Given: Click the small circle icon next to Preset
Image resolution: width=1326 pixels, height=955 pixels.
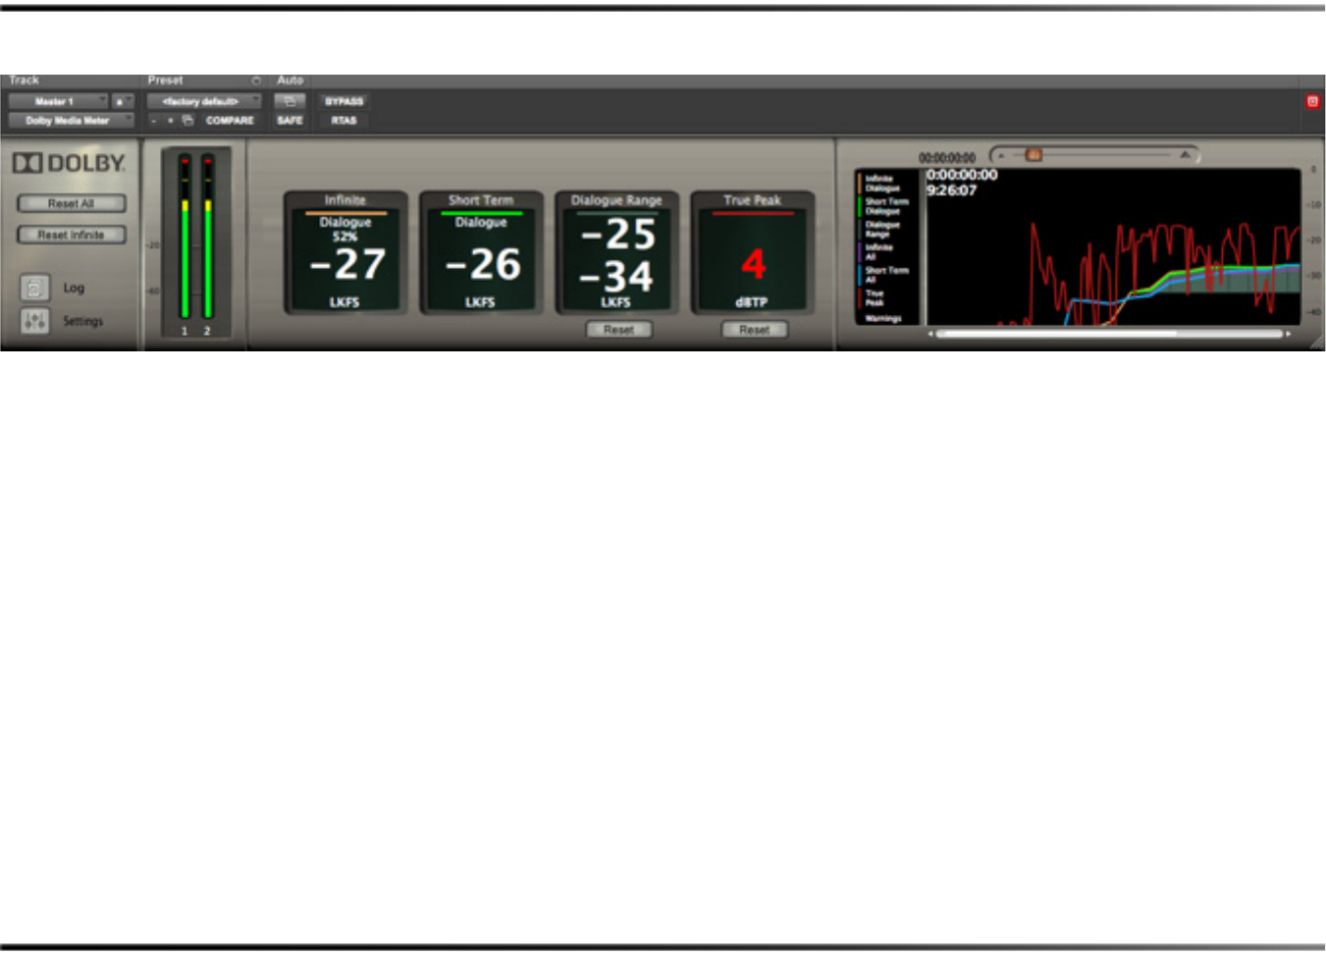Looking at the screenshot, I should pos(256,80).
